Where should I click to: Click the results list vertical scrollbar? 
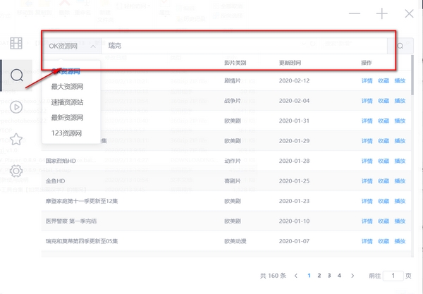coord(412,75)
